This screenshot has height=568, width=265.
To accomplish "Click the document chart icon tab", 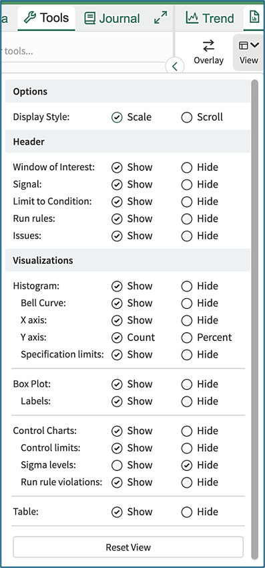I will pyautogui.click(x=255, y=17).
